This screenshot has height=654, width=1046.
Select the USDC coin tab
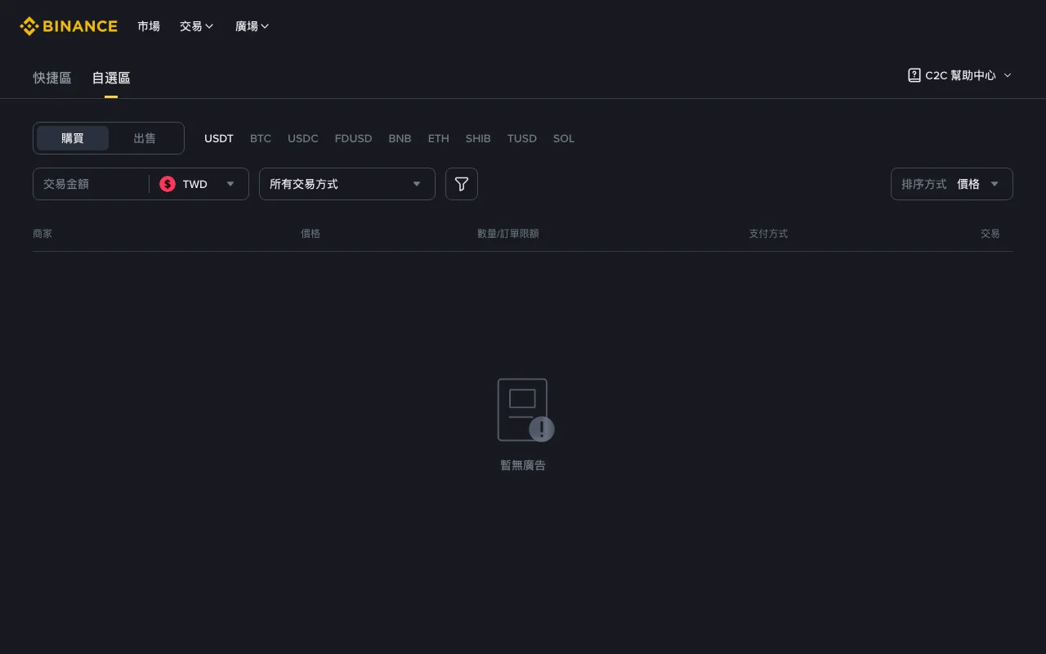pyautogui.click(x=303, y=138)
